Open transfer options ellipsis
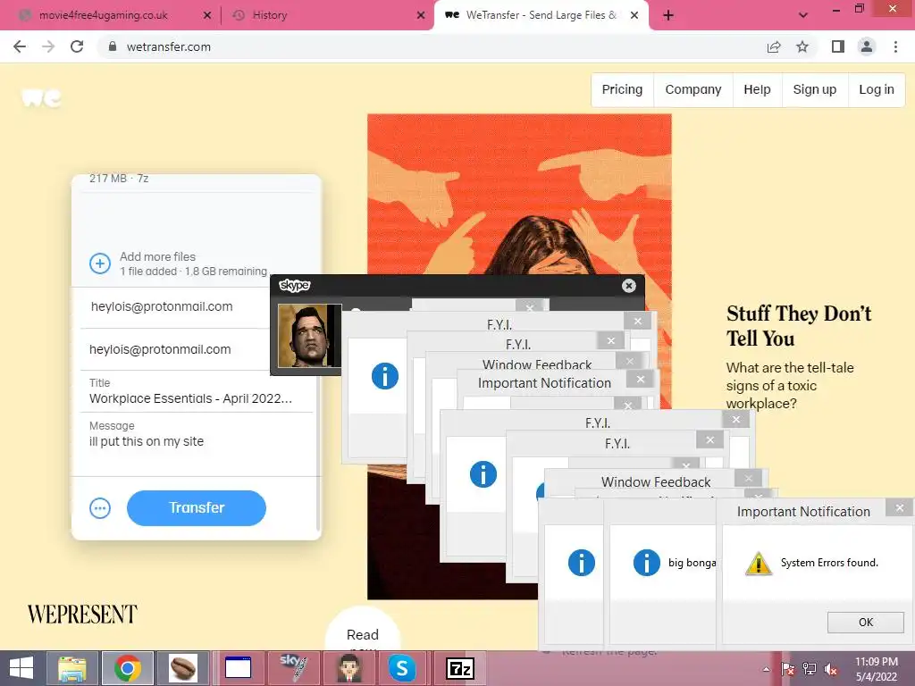This screenshot has height=686, width=915. 100,508
